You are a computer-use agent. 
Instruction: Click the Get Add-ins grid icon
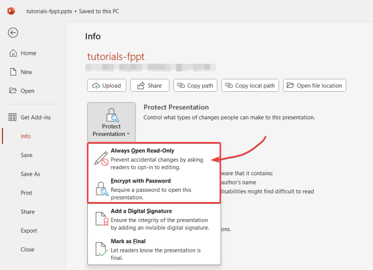tap(13, 118)
